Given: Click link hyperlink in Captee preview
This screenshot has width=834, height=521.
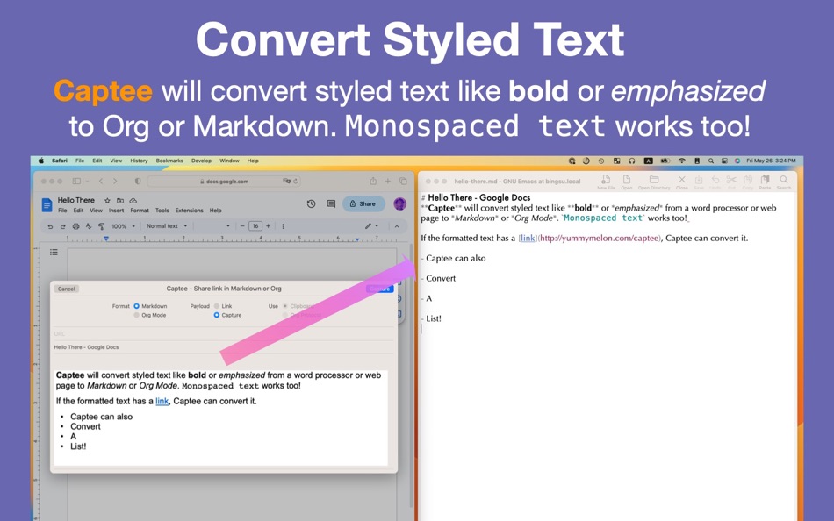Looking at the screenshot, I should coord(162,402).
